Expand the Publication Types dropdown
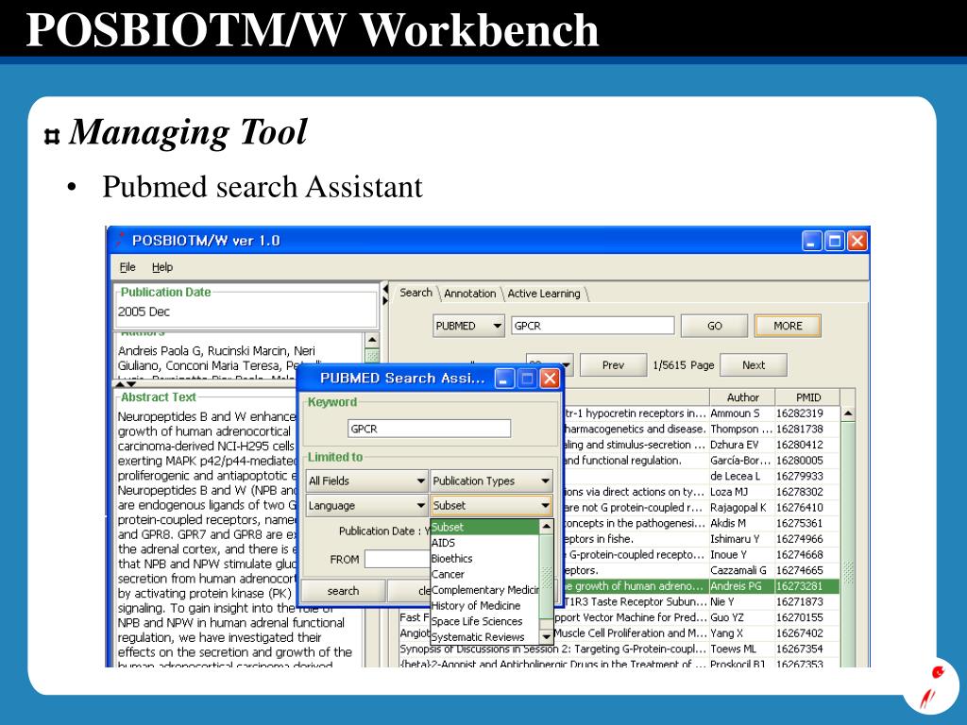 click(x=491, y=481)
